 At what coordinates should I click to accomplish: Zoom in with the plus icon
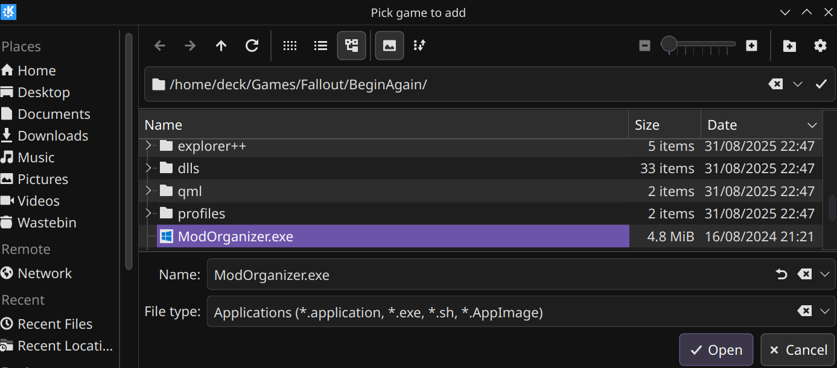(751, 46)
